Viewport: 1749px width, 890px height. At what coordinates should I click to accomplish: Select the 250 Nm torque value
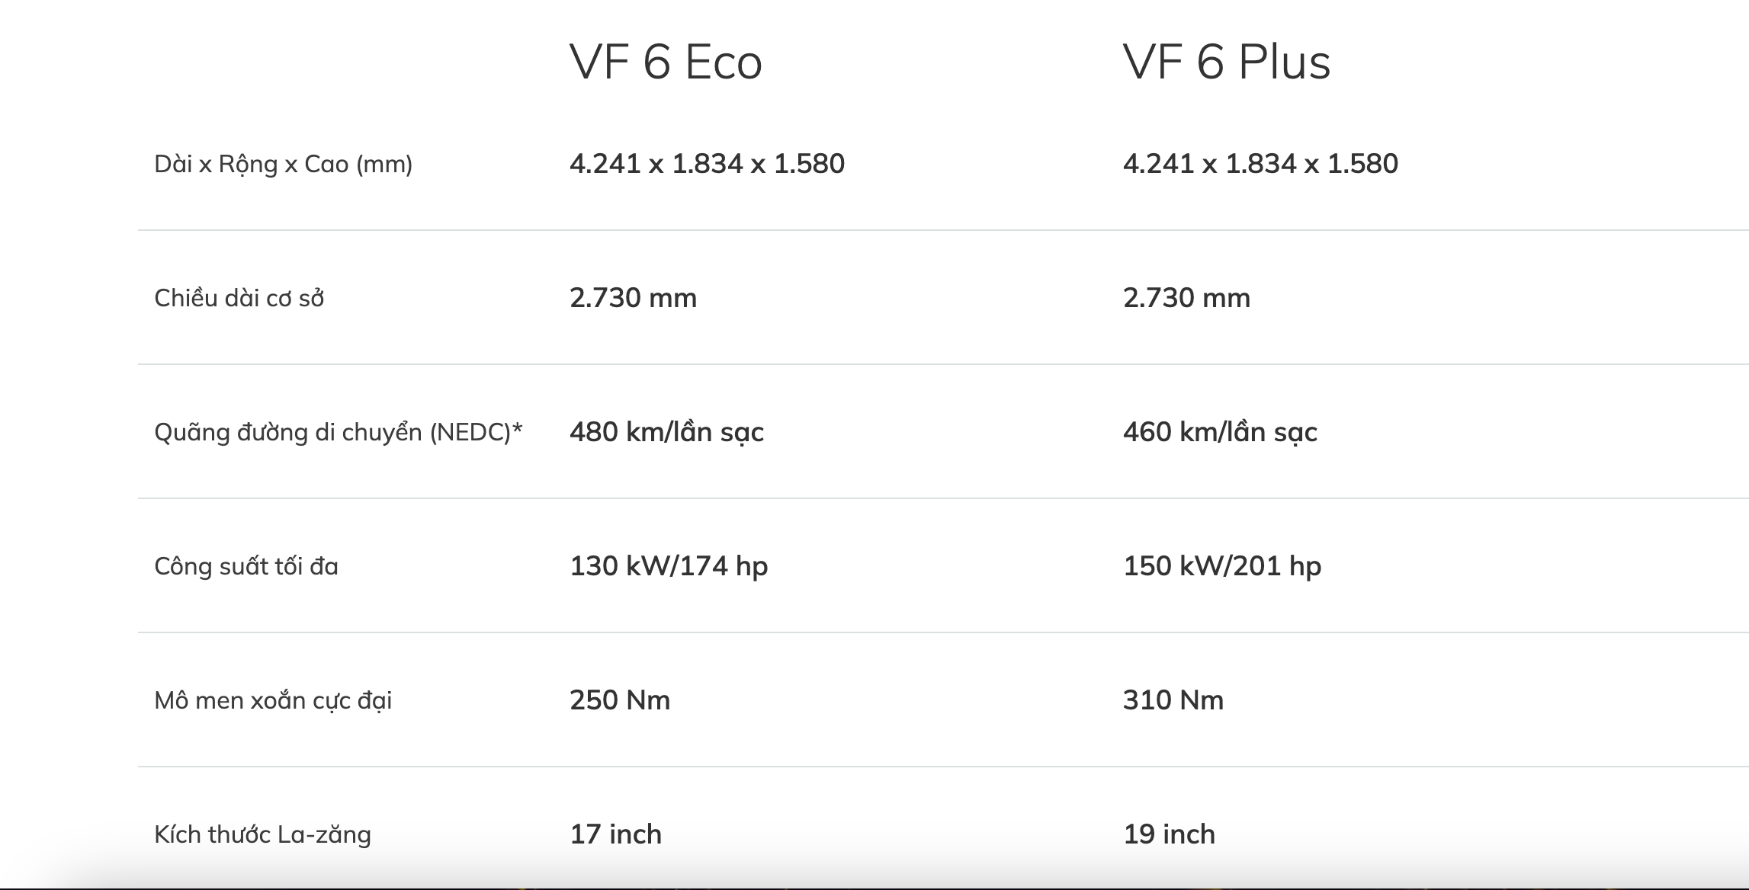[620, 700]
